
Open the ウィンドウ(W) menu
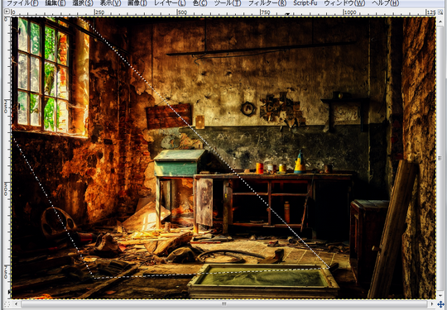pyautogui.click(x=344, y=3)
